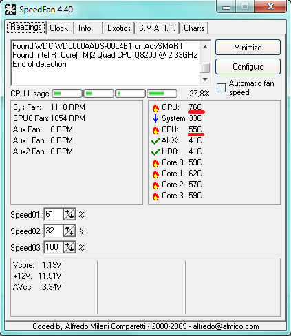Click the first CPU usage bar
Image resolution: width=291 pixels, height=336 pixels.
(x=67, y=94)
